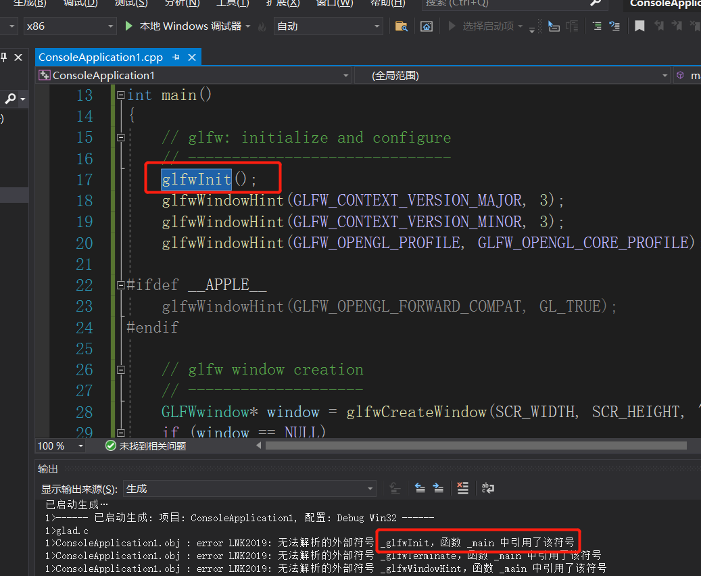Expand the 本地 Windows 调试器 dropdown arrow
The width and height of the screenshot is (701, 576).
point(248,26)
